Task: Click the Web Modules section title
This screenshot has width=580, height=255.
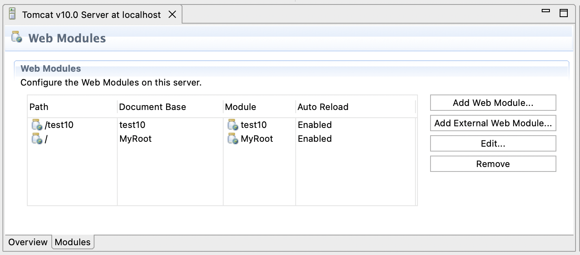Action: coord(51,68)
